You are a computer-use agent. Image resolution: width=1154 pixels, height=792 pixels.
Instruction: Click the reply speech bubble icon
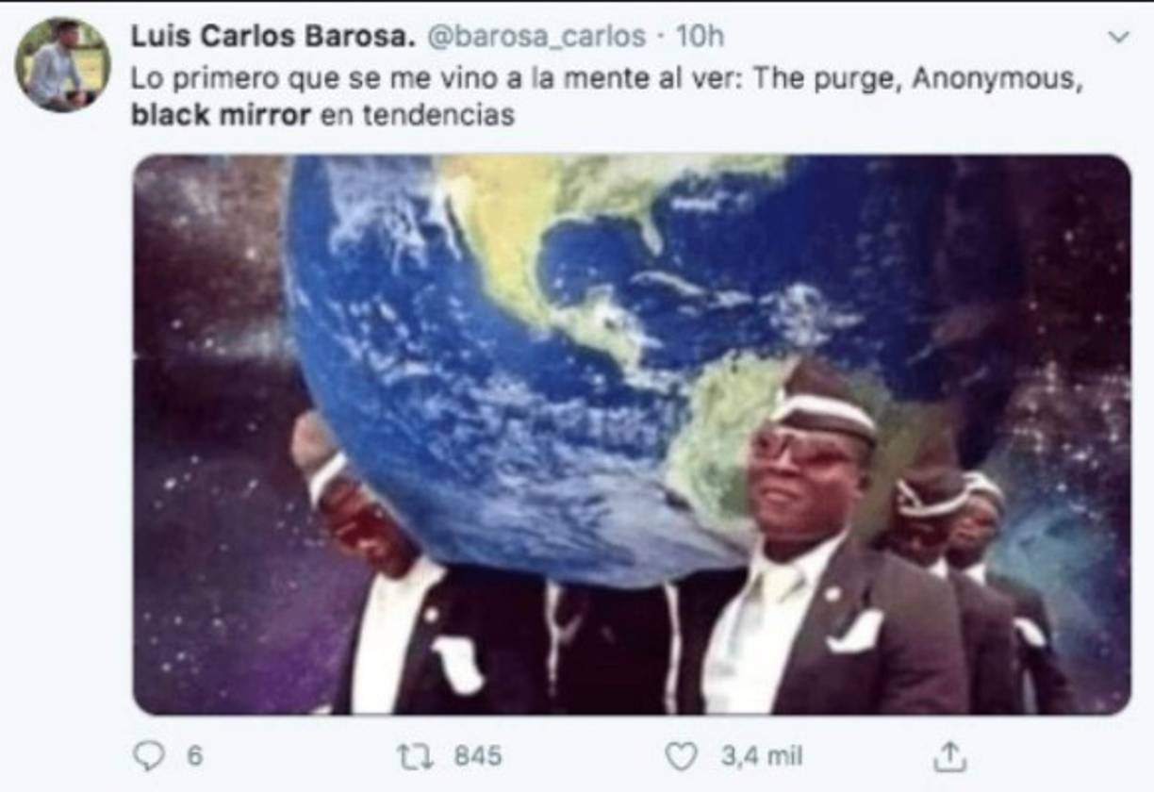point(148,755)
